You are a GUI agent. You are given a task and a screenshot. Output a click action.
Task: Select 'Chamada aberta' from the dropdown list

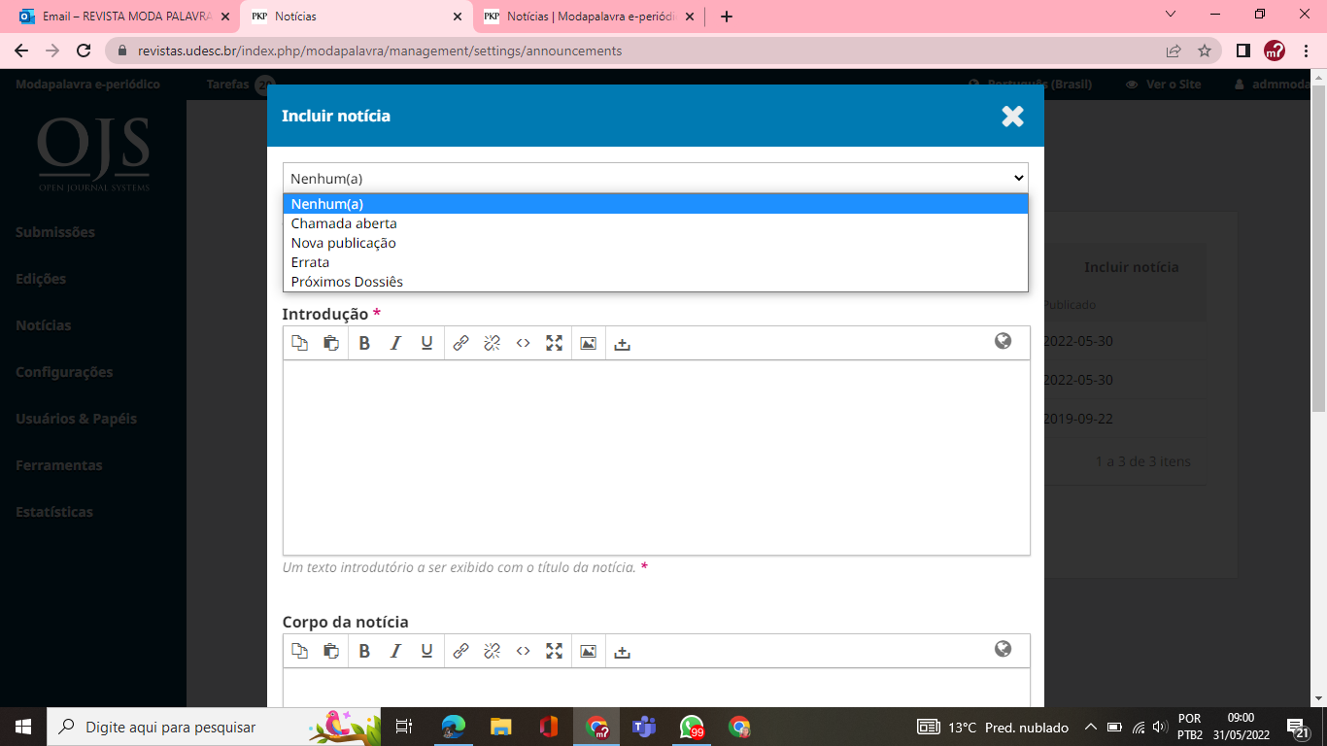tap(344, 223)
